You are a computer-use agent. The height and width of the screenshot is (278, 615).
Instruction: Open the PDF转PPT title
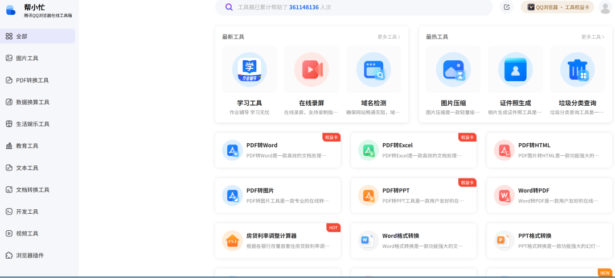pyautogui.click(x=396, y=190)
